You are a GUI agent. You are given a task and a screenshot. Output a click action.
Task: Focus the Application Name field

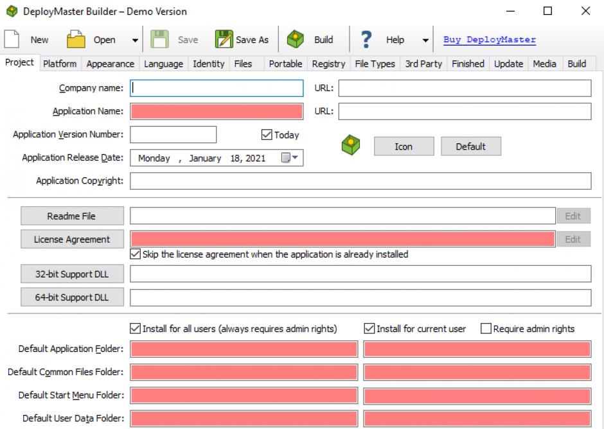pyautogui.click(x=217, y=111)
